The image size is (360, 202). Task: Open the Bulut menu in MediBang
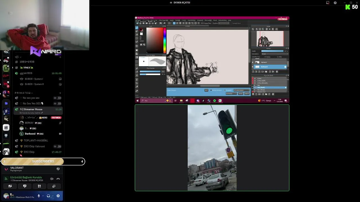point(215,20)
